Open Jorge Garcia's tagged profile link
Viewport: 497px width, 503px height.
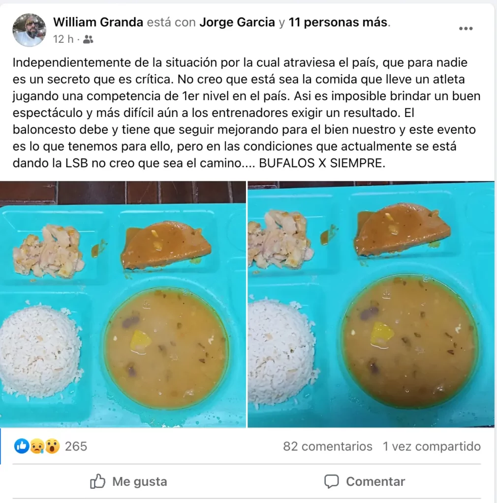[237, 22]
